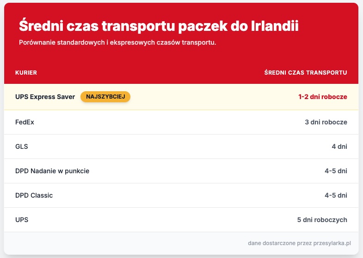Open the przesylarka.pl source link in footer
The width and height of the screenshot is (363, 258).
(x=331, y=243)
